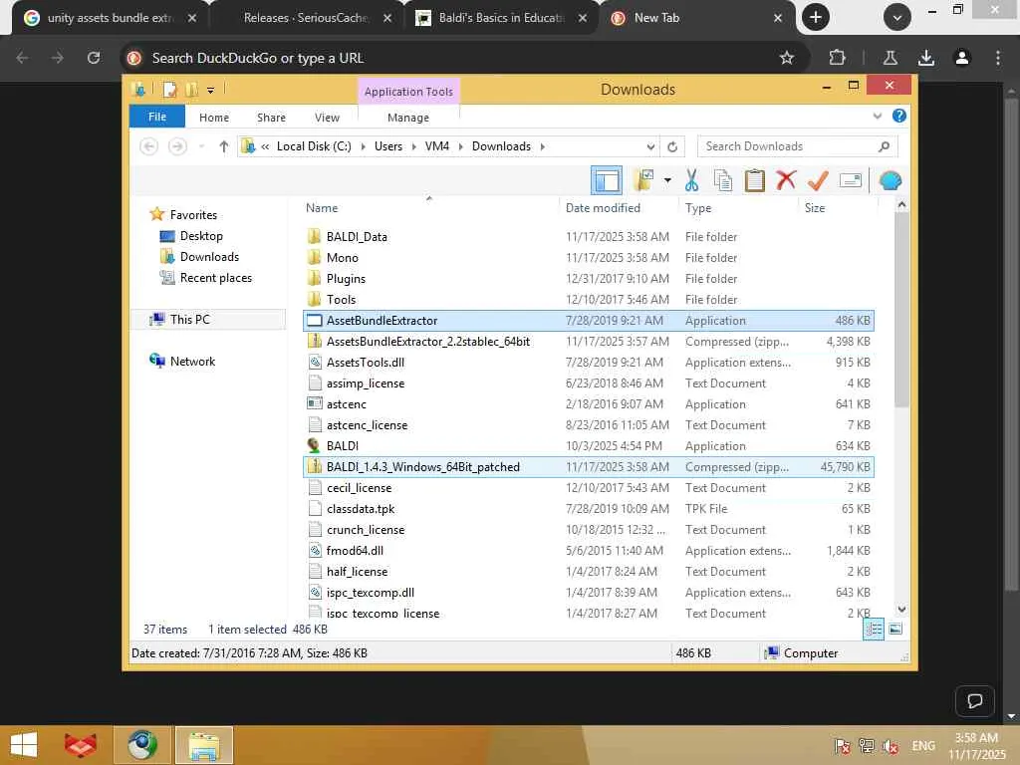Switch to details view in status bar
This screenshot has width=1020, height=765.
[x=873, y=630]
